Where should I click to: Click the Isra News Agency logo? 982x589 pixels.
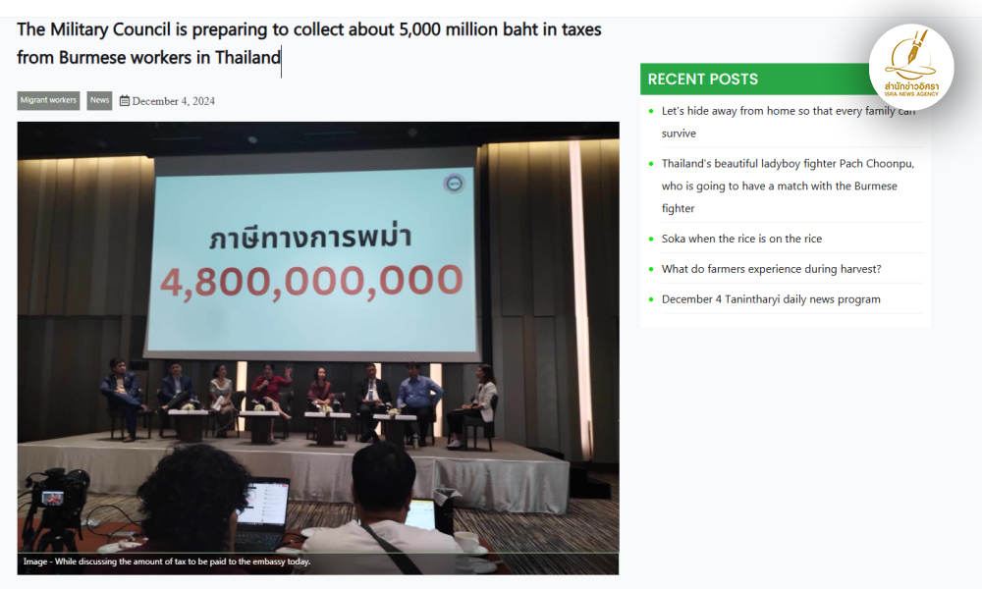click(x=911, y=67)
